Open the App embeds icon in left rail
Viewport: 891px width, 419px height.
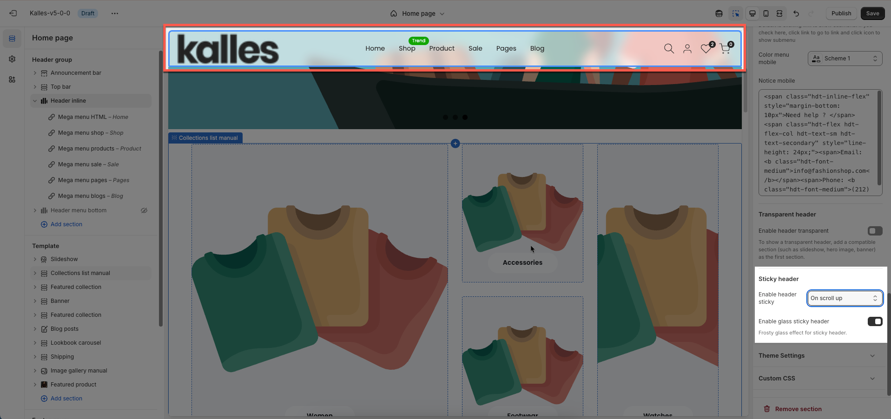12,79
